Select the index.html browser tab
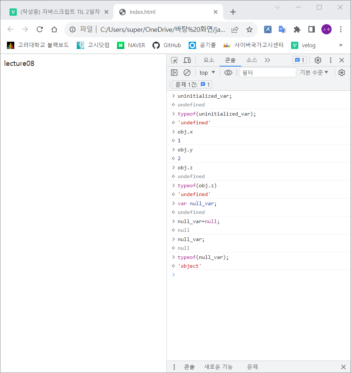Screen dimensions: 351x373 [168, 12]
